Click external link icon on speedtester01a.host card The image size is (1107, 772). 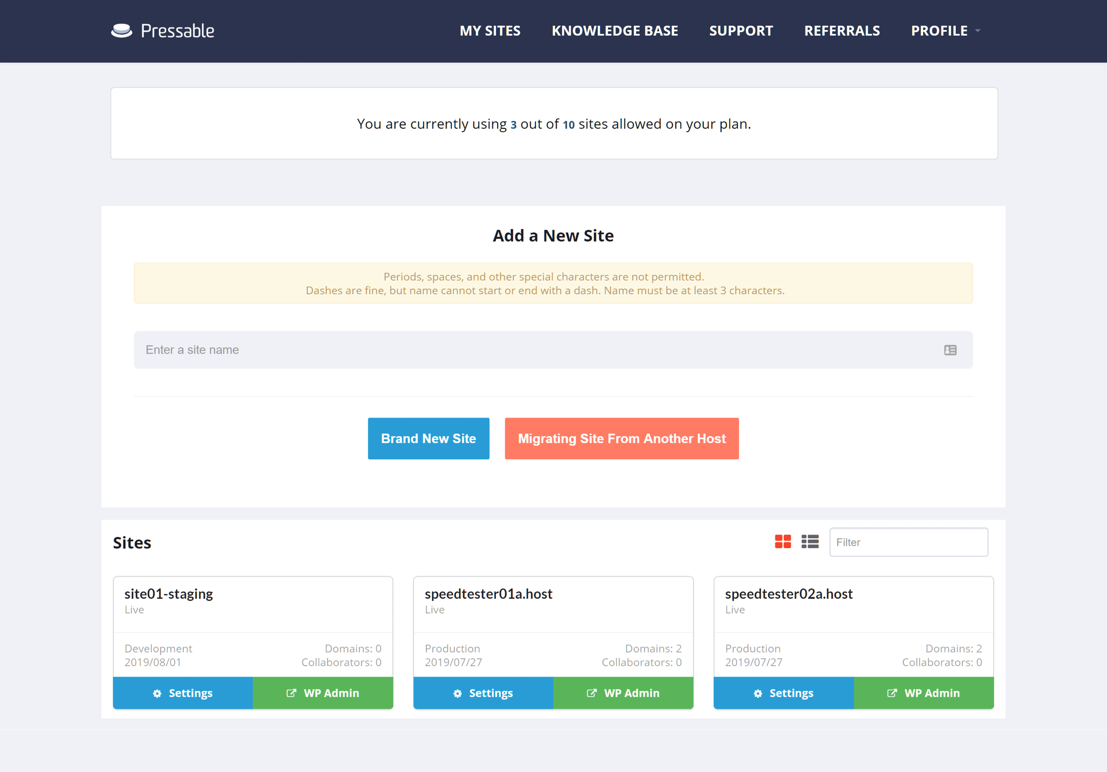pos(592,693)
